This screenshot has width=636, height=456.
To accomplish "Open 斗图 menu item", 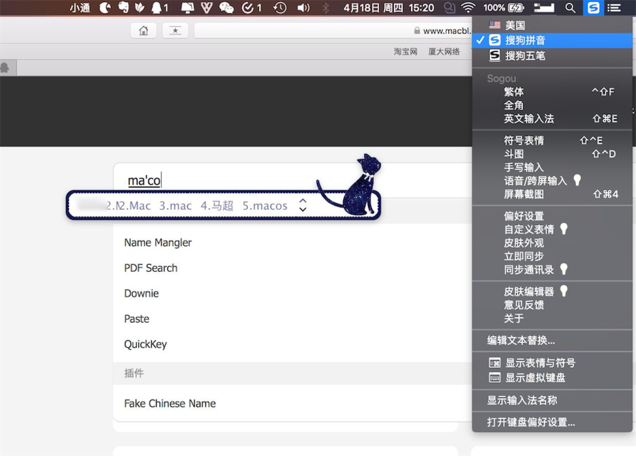I will (552, 154).
